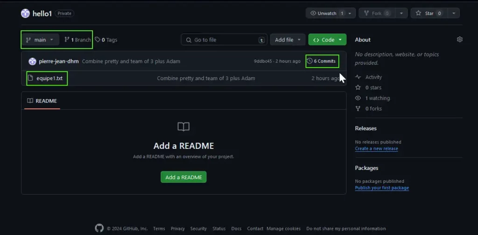Expand the Unwatch notifications dropdown arrow
Image resolution: width=478 pixels, height=235 pixels.
(350, 13)
